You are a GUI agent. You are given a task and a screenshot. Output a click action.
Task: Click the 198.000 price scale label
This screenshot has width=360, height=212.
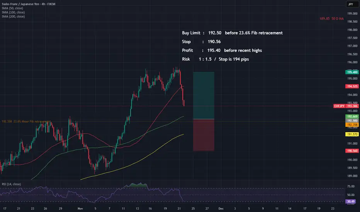(352, 30)
